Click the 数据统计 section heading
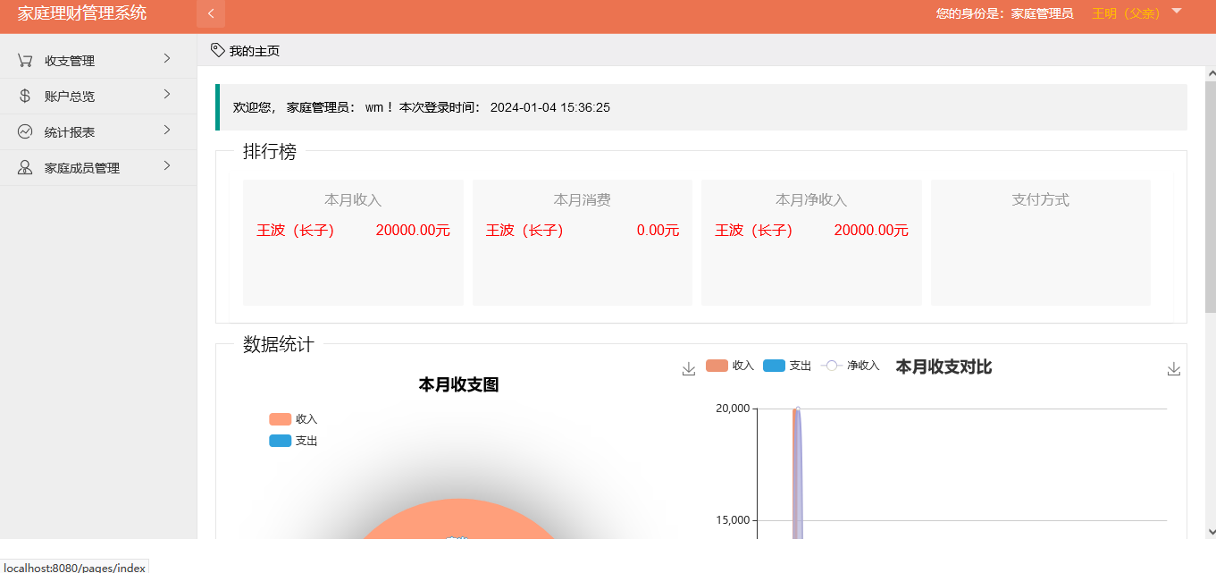This screenshot has width=1216, height=573. coord(279,345)
